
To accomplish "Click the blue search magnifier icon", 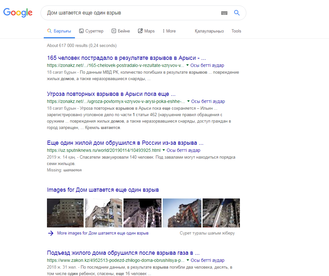I will click(237, 13).
